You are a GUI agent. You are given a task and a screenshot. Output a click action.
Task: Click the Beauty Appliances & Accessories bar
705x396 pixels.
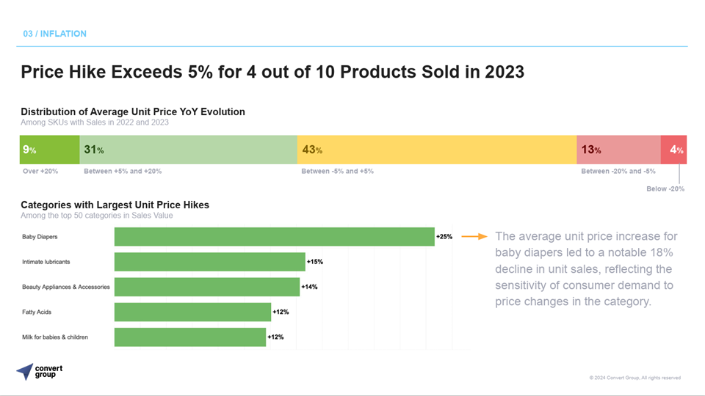207,287
